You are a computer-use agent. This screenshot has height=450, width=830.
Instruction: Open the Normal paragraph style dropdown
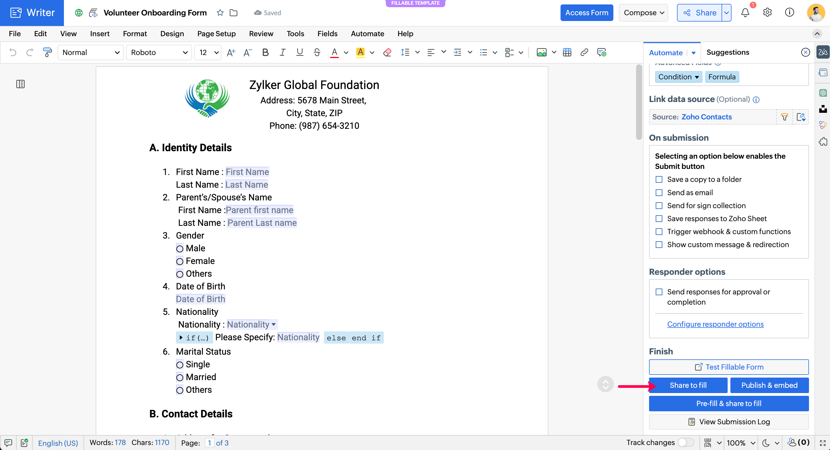(x=90, y=52)
